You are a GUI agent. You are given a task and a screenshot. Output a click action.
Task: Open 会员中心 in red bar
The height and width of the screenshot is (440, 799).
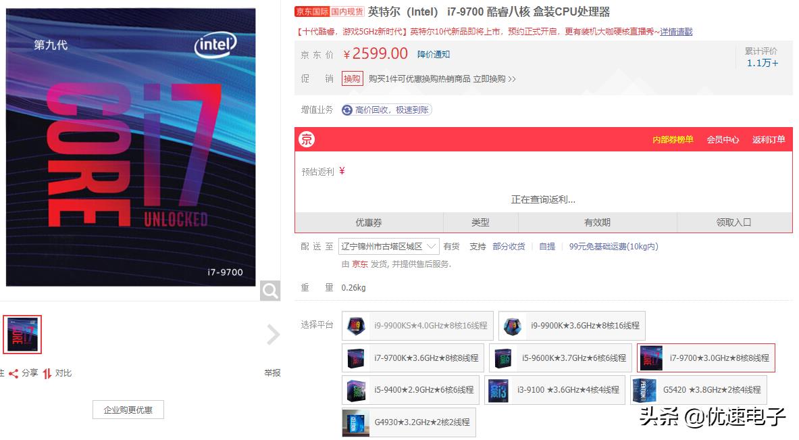click(x=723, y=140)
